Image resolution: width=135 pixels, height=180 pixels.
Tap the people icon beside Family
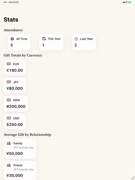click(9, 143)
